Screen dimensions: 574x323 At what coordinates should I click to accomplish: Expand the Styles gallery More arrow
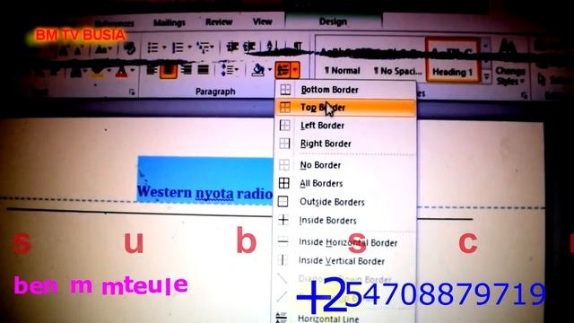click(486, 76)
